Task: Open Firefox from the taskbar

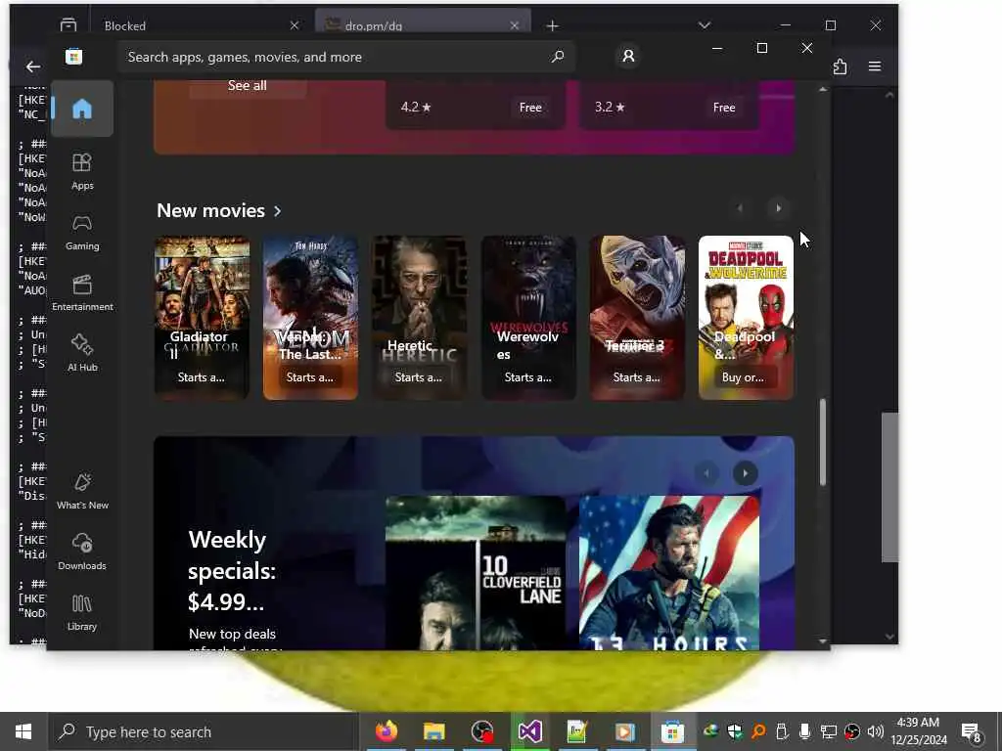Action: (386, 731)
